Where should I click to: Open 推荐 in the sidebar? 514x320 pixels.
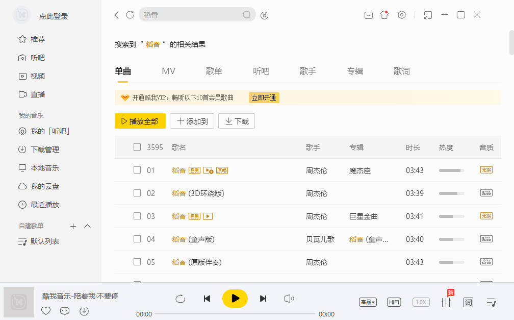32,39
